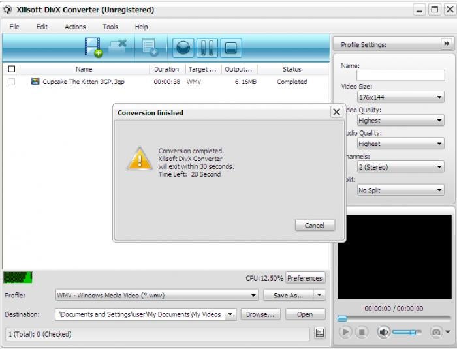Image resolution: width=457 pixels, height=349 pixels.
Task: Click the Target column header
Action: [x=203, y=69]
